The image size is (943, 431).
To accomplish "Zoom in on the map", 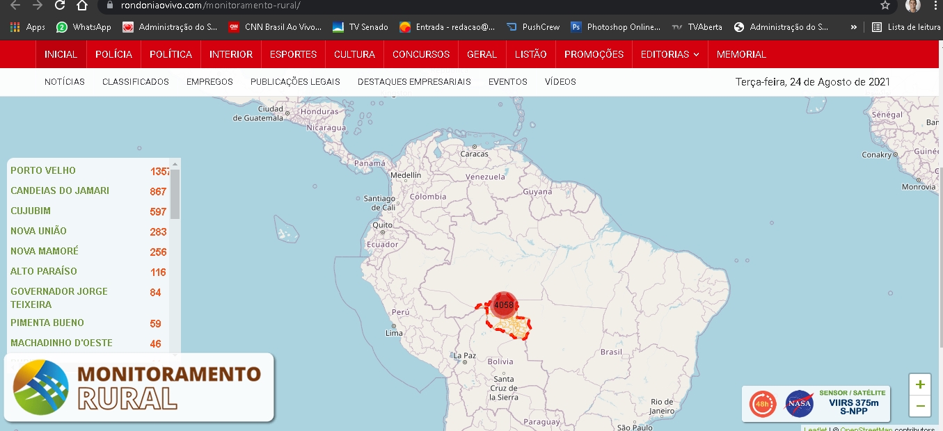I will 919,384.
